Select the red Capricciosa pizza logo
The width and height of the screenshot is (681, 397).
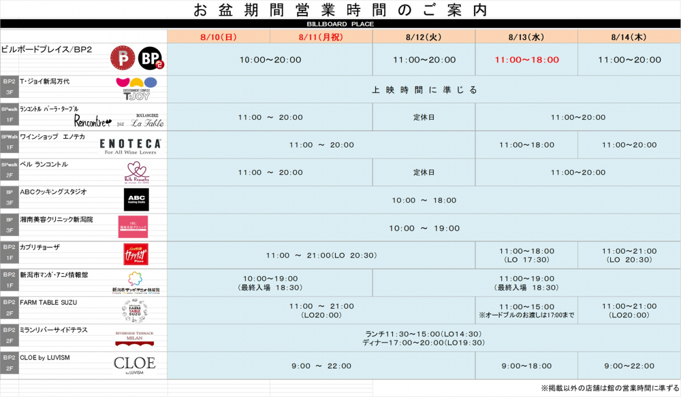pyautogui.click(x=136, y=254)
